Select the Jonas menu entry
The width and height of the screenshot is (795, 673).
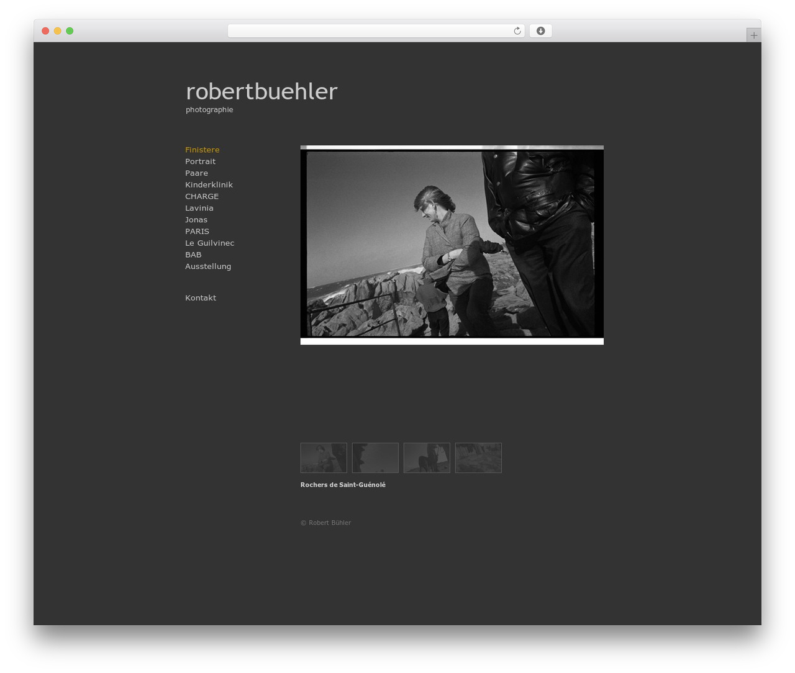(x=196, y=220)
